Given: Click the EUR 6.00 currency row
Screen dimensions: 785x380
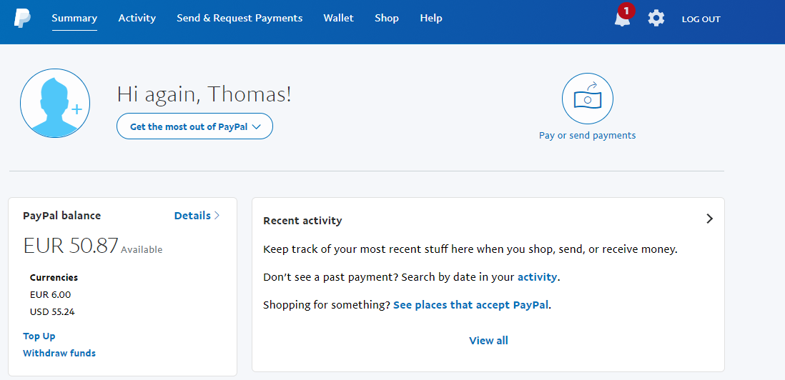Looking at the screenshot, I should pos(50,294).
